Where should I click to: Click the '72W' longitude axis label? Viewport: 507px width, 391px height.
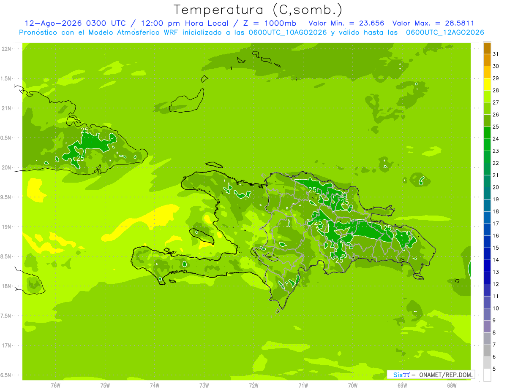(253, 386)
